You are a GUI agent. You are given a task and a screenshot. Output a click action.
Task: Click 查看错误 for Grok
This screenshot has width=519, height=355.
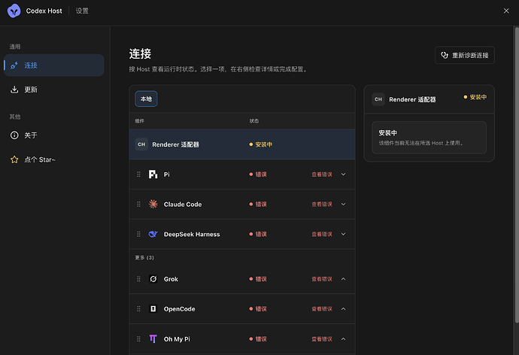tap(322, 279)
